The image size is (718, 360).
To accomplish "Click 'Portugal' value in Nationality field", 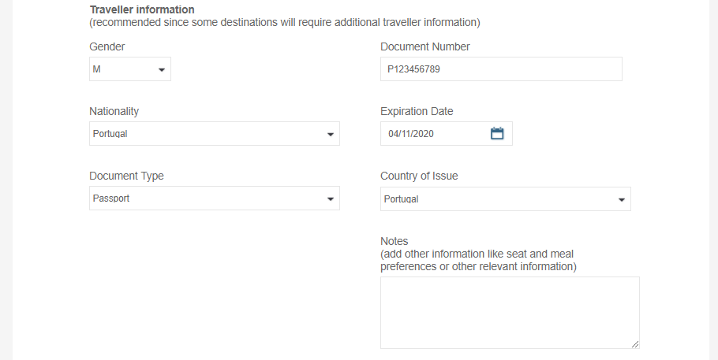I will coord(110,134).
